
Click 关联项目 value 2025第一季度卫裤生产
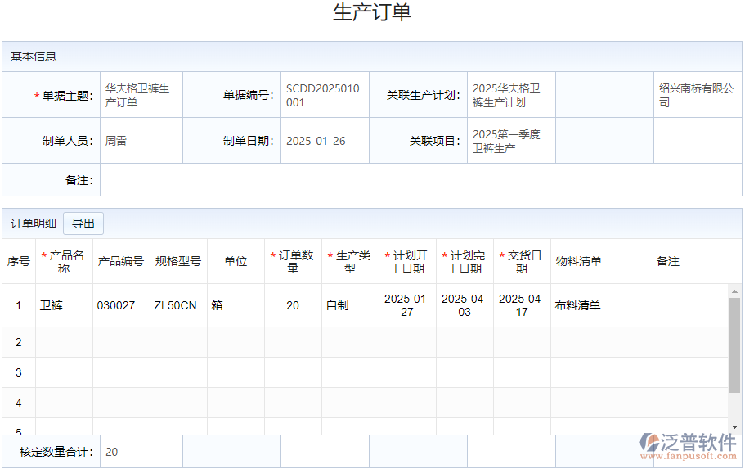click(506, 142)
